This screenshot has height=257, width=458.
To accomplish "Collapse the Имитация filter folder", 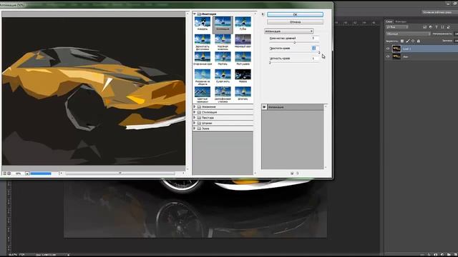I will [195, 14].
